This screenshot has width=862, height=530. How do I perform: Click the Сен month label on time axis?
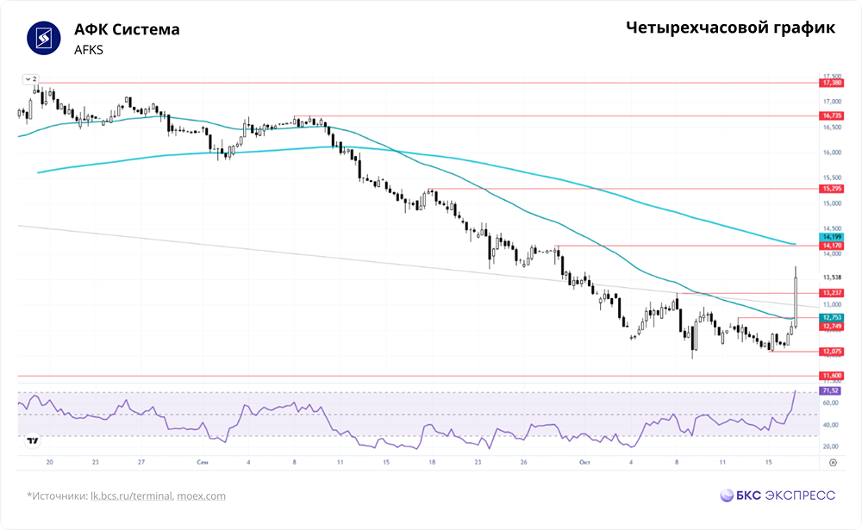pyautogui.click(x=203, y=463)
